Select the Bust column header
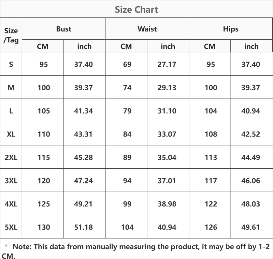273x259 pixels. (64, 29)
